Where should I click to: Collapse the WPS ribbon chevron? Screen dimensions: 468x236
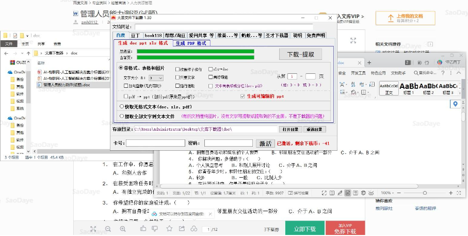[x=458, y=73]
